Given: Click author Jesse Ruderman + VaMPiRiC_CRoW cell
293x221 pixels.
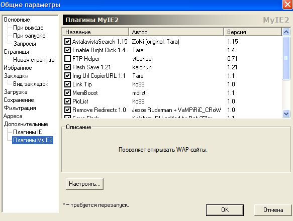Looking at the screenshot, I should coord(176,110).
